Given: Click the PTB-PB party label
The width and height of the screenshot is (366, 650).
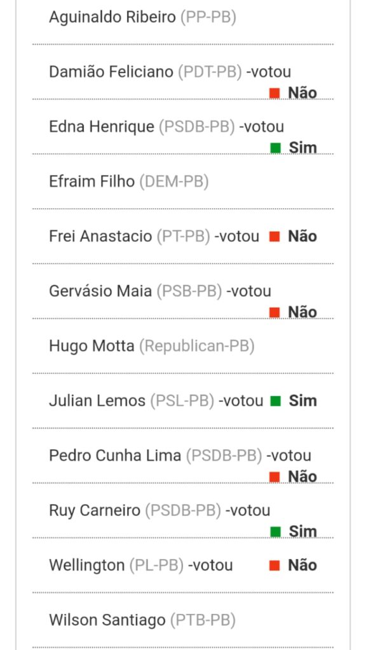Looking at the screenshot, I should [203, 620].
